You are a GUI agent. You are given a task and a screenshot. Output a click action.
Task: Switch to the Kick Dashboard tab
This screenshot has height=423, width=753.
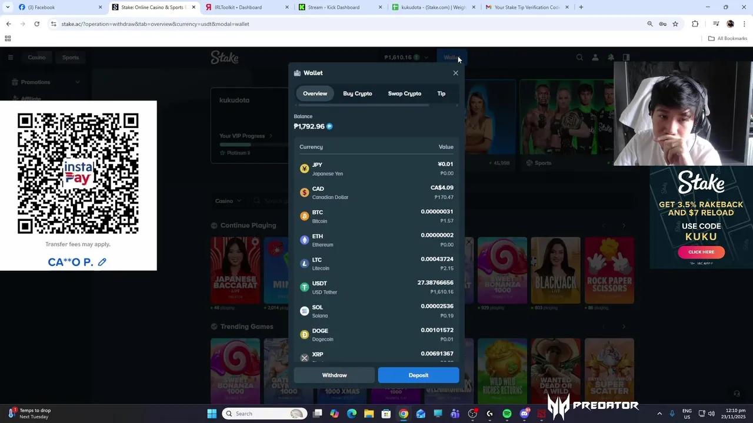click(341, 7)
